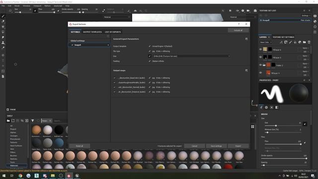318x179 pixels.
Task: Open blend mode dropdown for Fill layer 5
Action: click(x=306, y=56)
